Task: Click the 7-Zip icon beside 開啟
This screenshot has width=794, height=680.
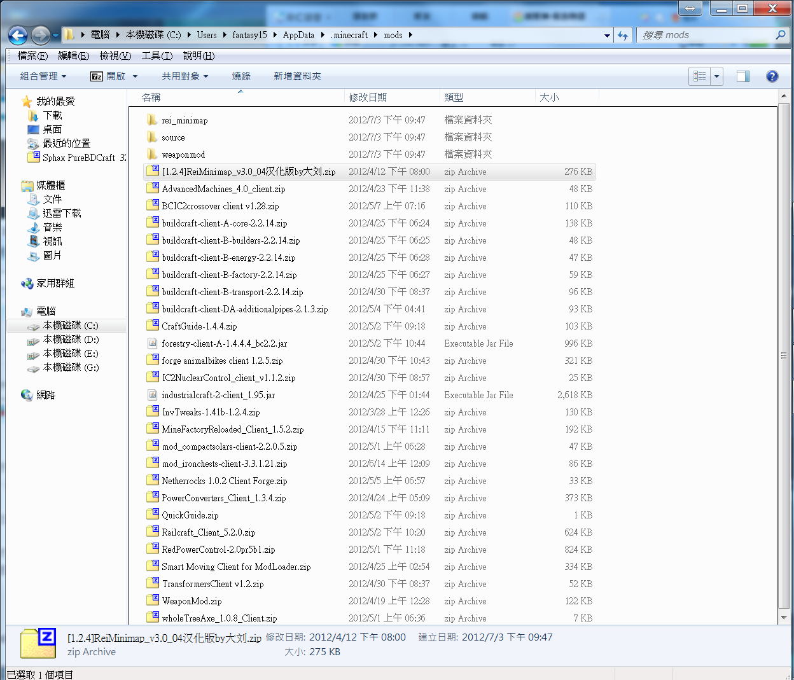Action: (97, 76)
